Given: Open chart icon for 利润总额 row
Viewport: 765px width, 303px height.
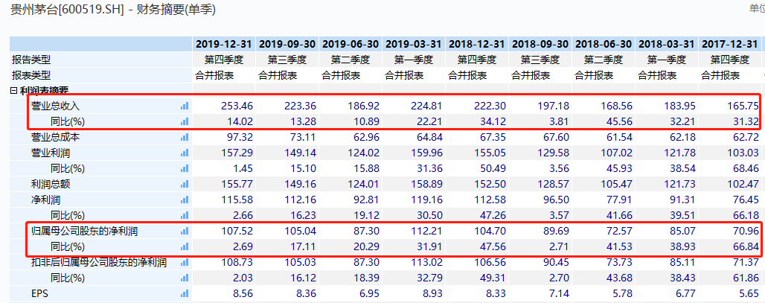Looking at the screenshot, I should tap(185, 184).
